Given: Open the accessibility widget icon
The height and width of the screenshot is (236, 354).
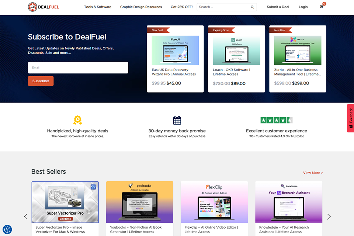Looking at the screenshot, I should point(7,229).
